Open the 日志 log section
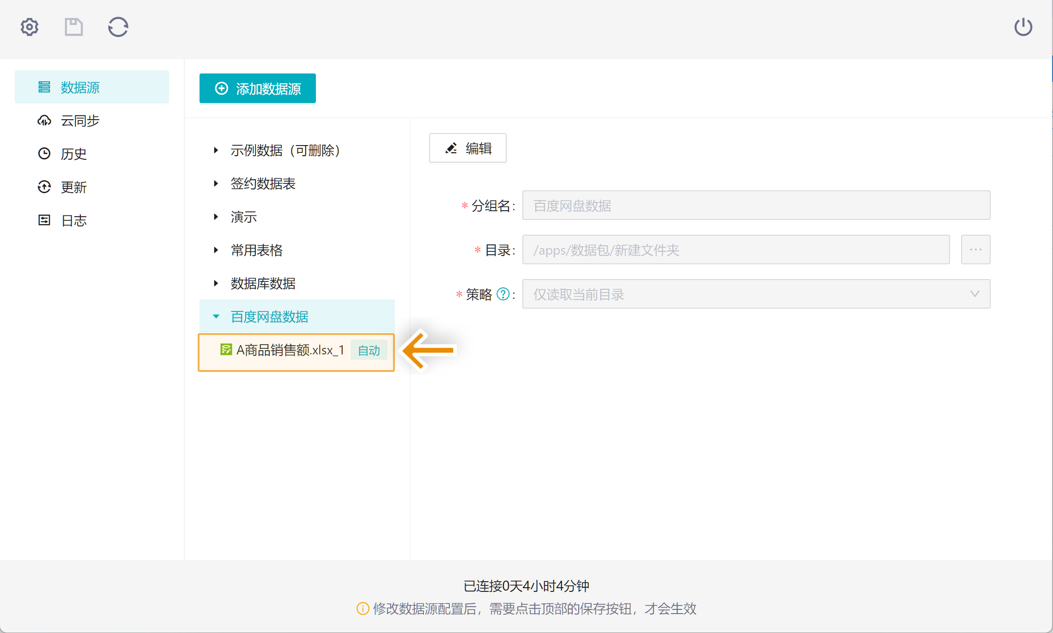The width and height of the screenshot is (1053, 633). click(x=73, y=220)
